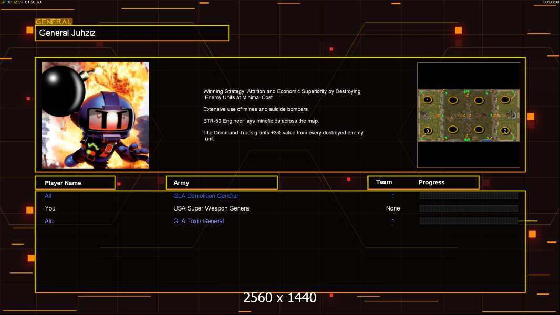This screenshot has width=560, height=315.
Task: Click GLA Toxin General army entry
Action: coord(199,221)
